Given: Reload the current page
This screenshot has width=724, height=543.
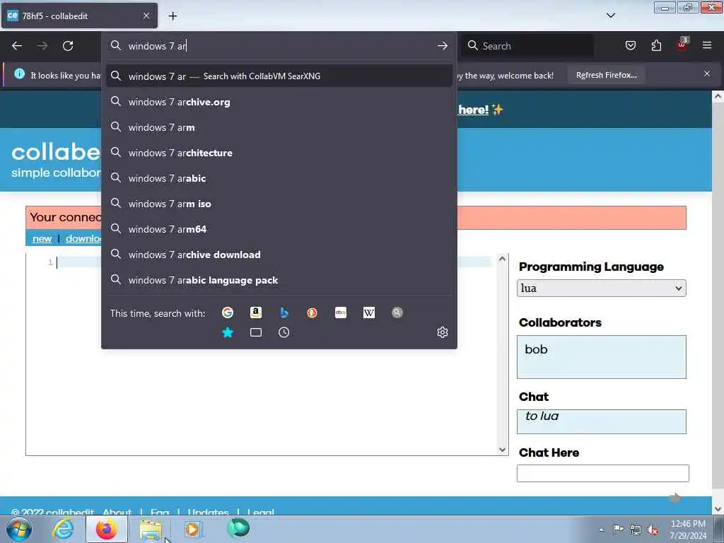Looking at the screenshot, I should click(x=68, y=46).
